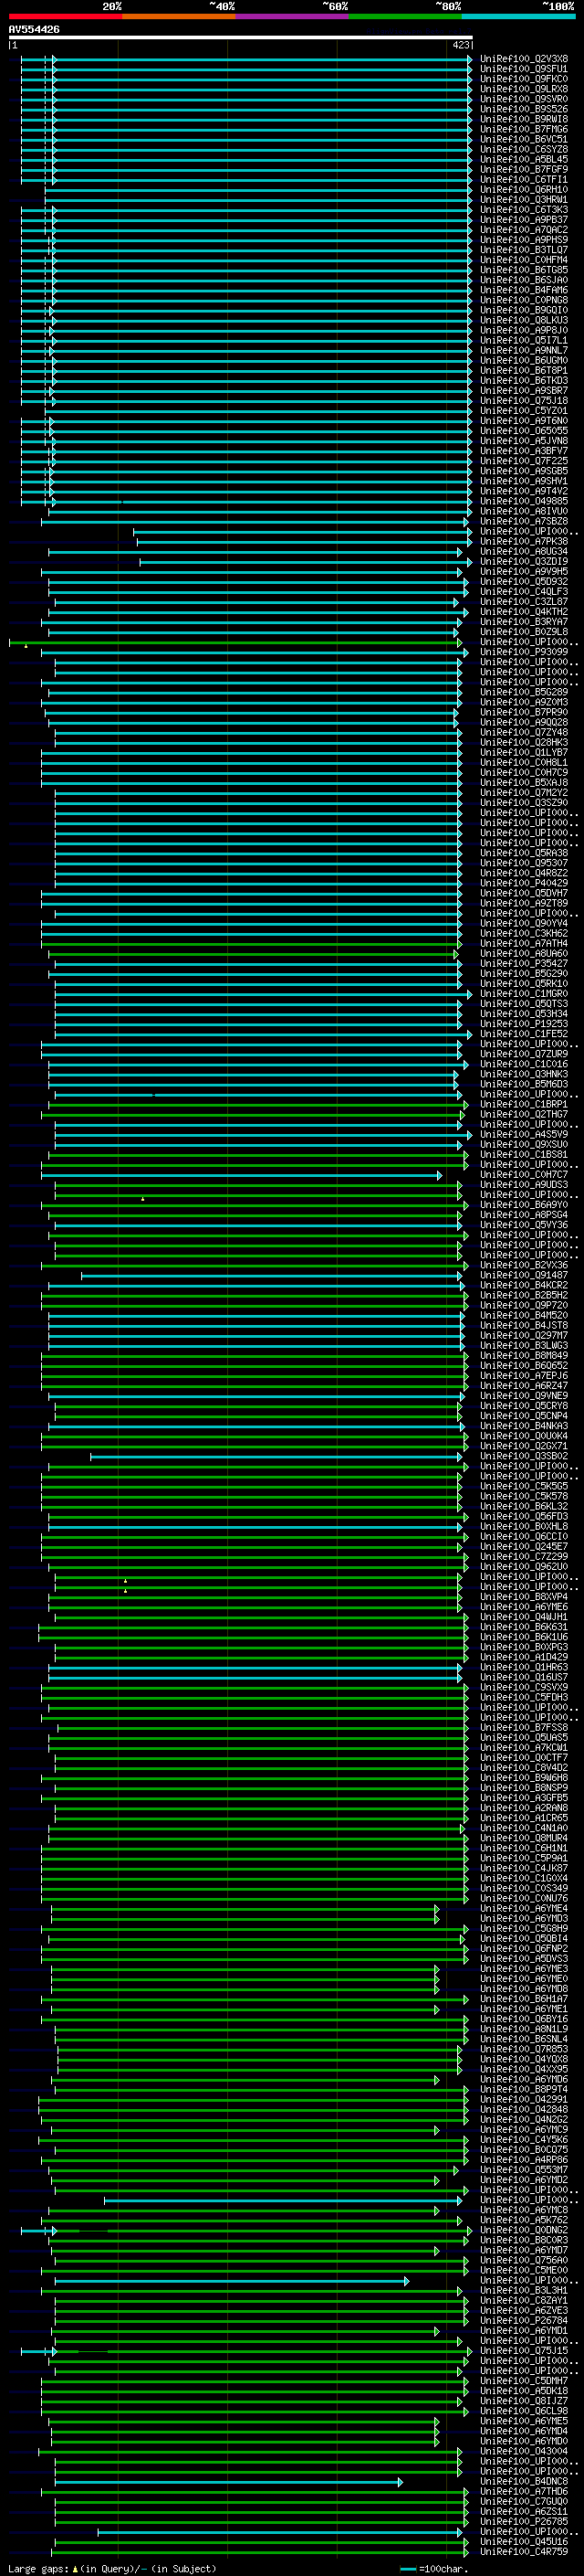This screenshot has width=584, height=2576.
Task: Open hit UniRef100_C5ME00
Action: coord(524,2270)
